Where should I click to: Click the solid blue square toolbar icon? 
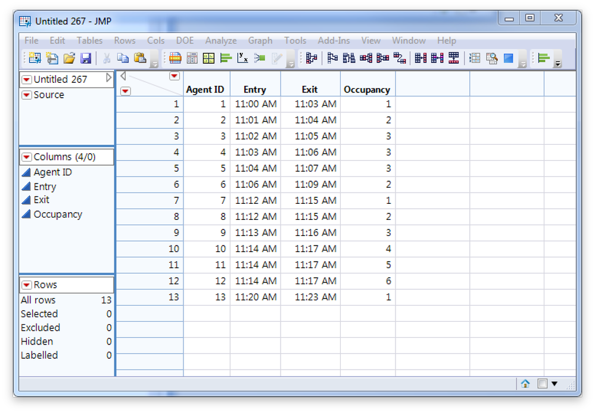pos(509,58)
